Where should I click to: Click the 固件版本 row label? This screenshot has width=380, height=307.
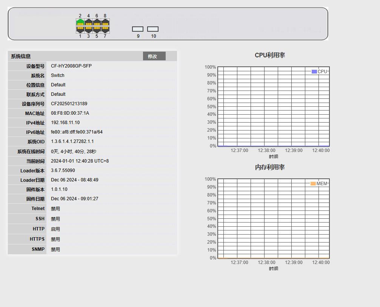[35, 189]
